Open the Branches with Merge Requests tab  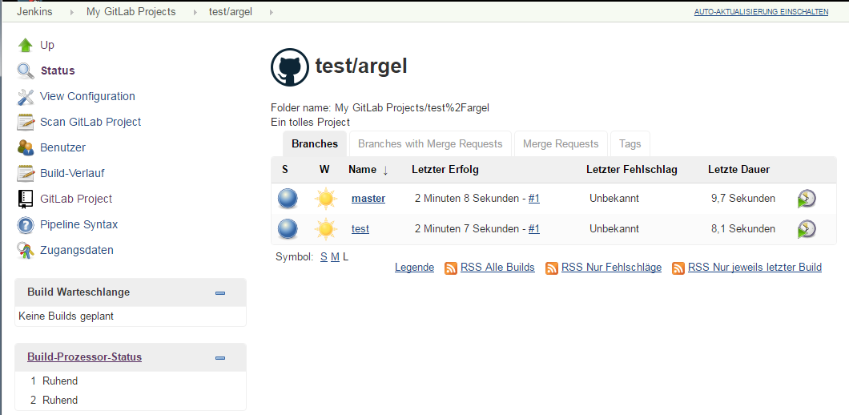point(430,143)
